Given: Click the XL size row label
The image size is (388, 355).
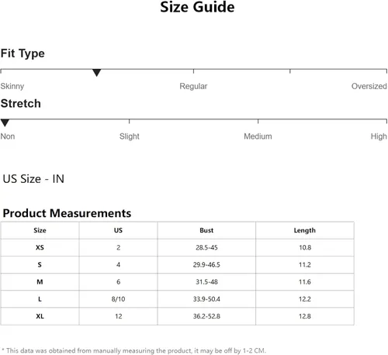Looking at the screenshot, I should [40, 316].
